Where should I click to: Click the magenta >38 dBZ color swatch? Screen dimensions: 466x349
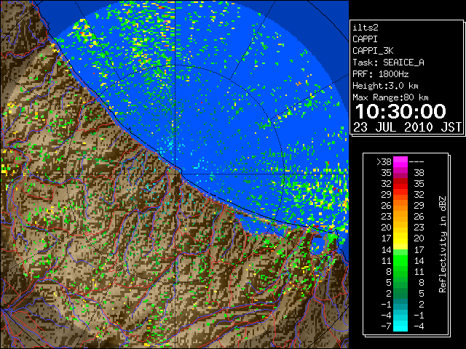400,161
